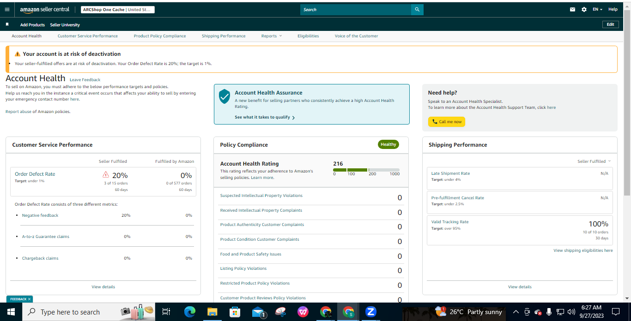631x321 pixels.
Task: Open the settings gear icon
Action: (584, 9)
